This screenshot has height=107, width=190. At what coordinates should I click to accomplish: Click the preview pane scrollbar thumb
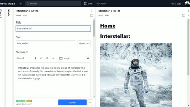pyautogui.click(x=188, y=48)
